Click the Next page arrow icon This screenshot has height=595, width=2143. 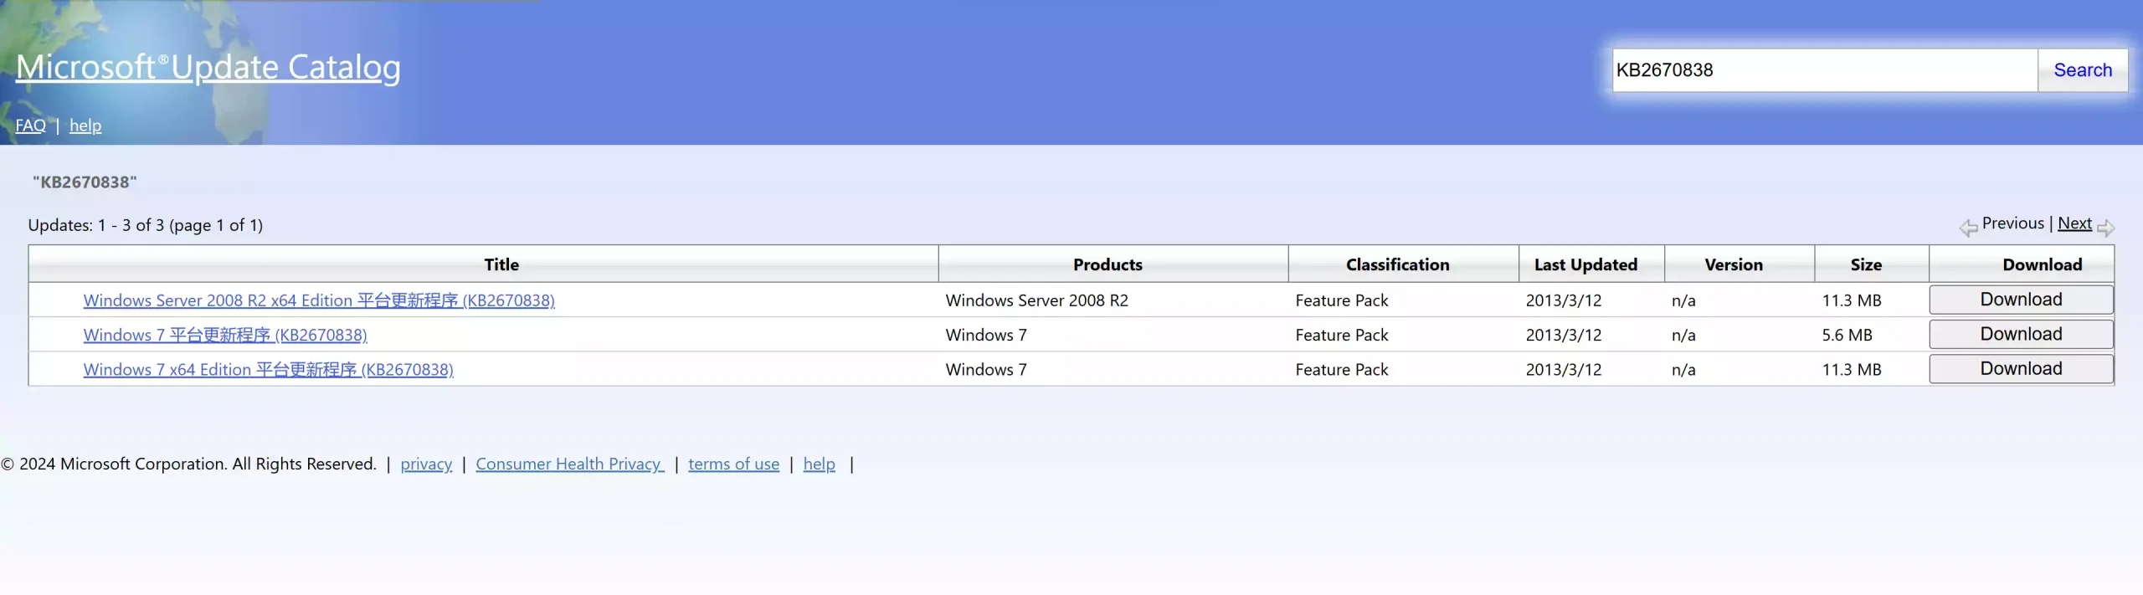point(2106,227)
